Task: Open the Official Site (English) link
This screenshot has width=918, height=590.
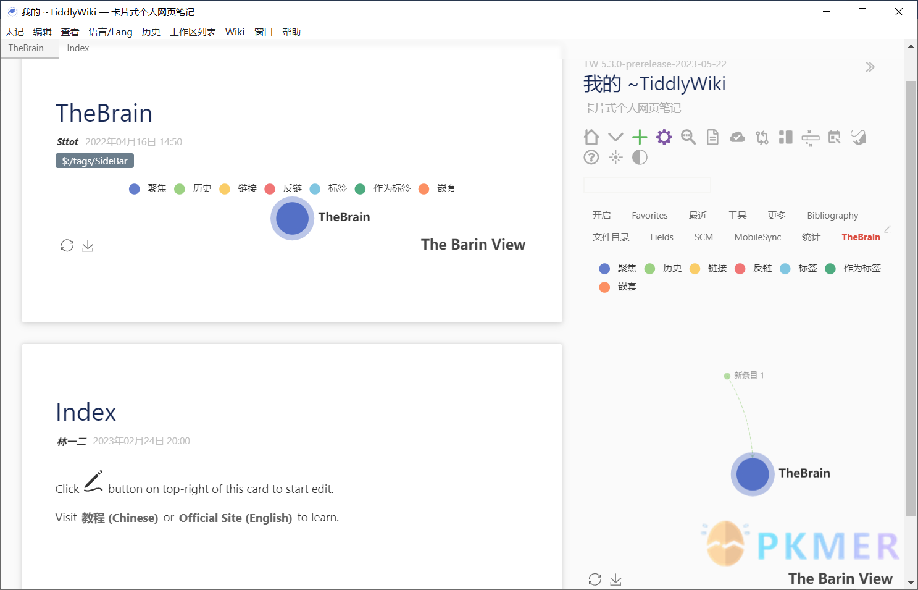Action: click(x=236, y=518)
